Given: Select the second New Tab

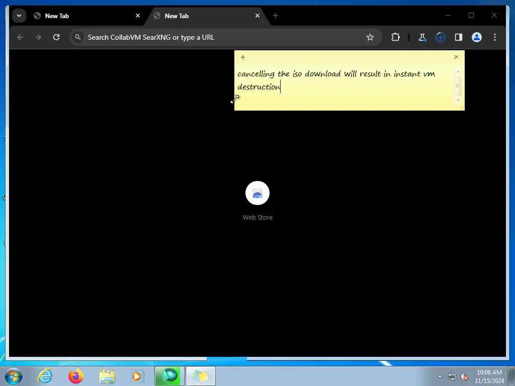Looking at the screenshot, I should (207, 16).
